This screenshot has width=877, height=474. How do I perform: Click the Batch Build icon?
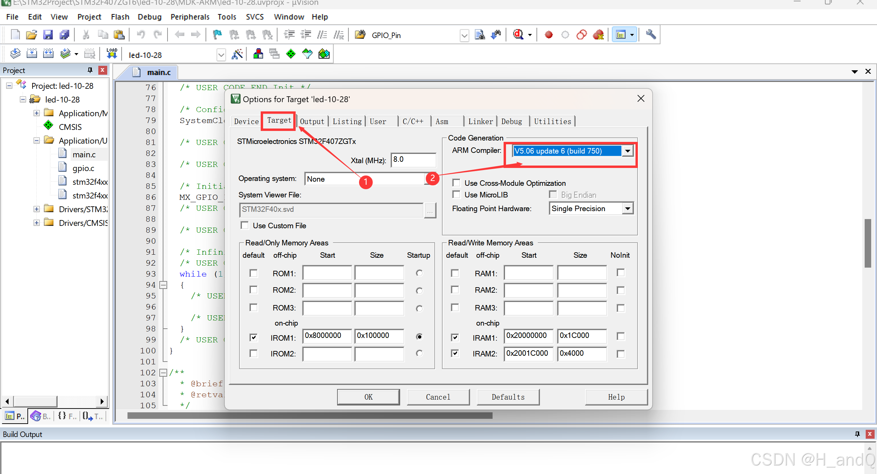[x=65, y=54]
